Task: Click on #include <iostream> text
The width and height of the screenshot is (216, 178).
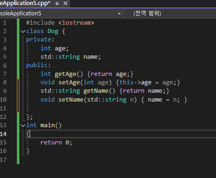Action: click(x=60, y=23)
